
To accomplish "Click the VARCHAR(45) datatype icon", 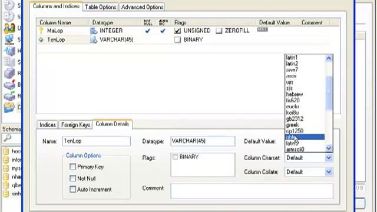I will (x=94, y=39).
